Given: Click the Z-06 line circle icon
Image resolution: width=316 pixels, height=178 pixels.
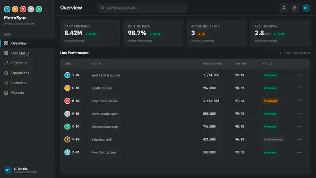Looking at the screenshot, I should coord(67,152).
